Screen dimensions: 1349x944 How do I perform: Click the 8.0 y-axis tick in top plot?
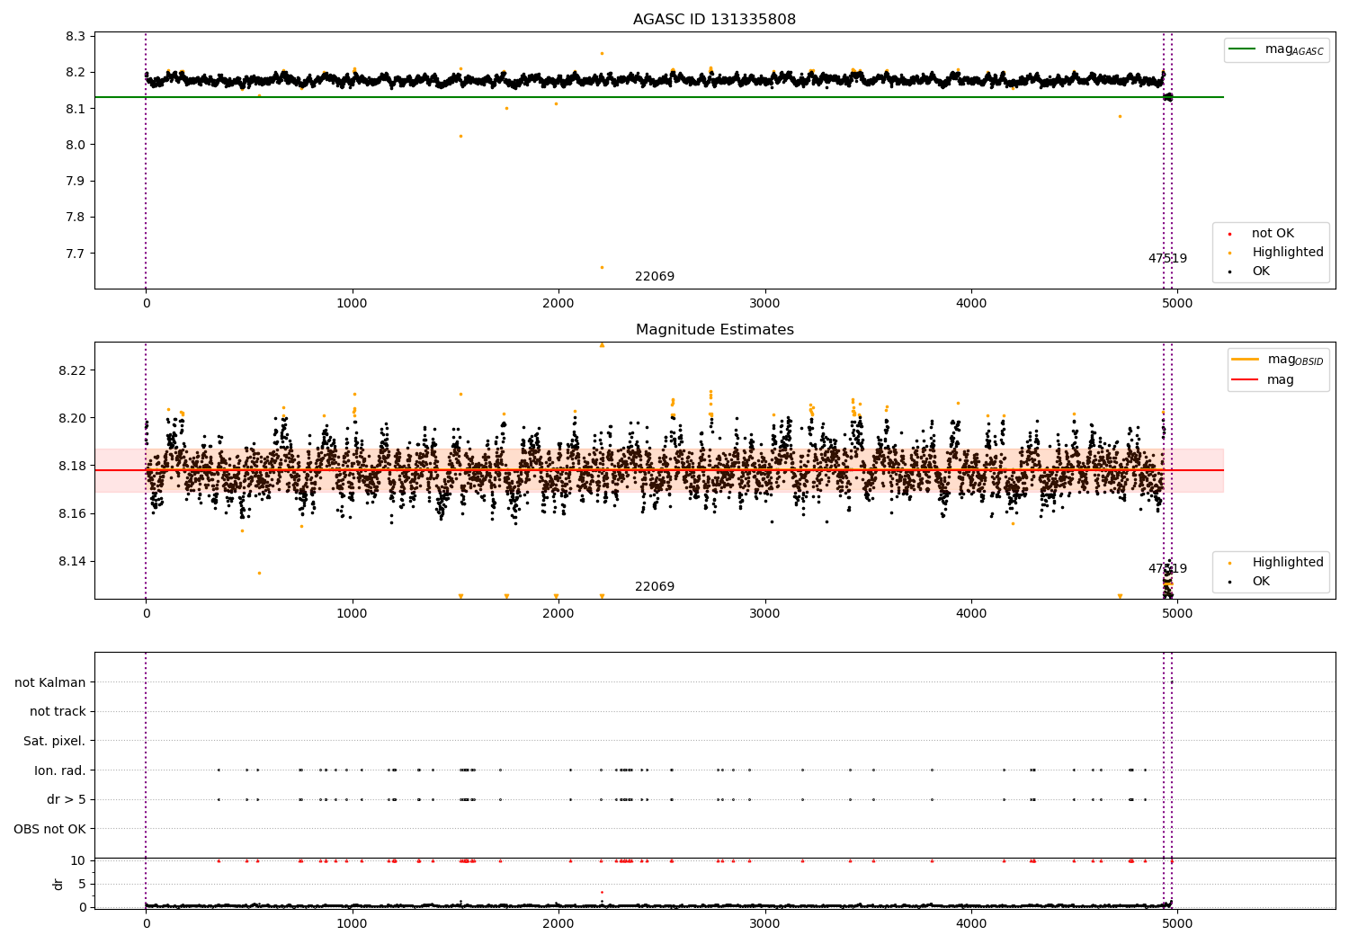[76, 145]
